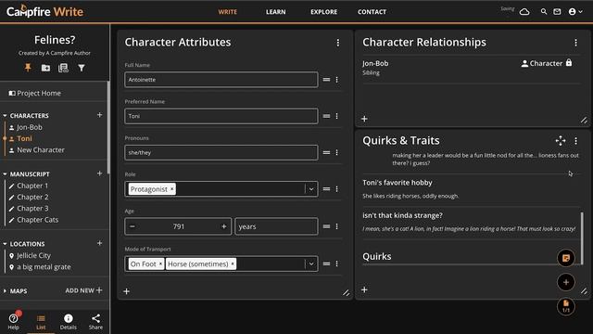This screenshot has height=334, width=593.
Task: Click the Age row reorder handle
Action: pyautogui.click(x=326, y=226)
